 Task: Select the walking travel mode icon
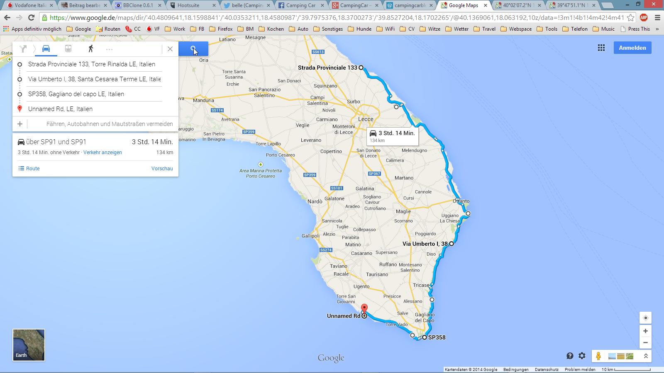coord(91,49)
